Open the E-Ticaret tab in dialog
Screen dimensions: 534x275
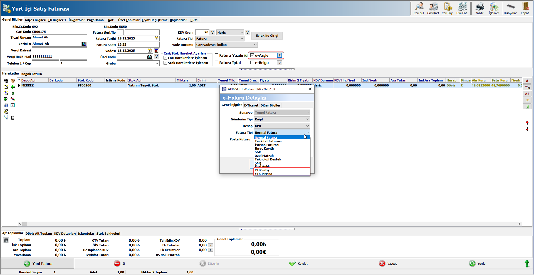pyautogui.click(x=251, y=105)
